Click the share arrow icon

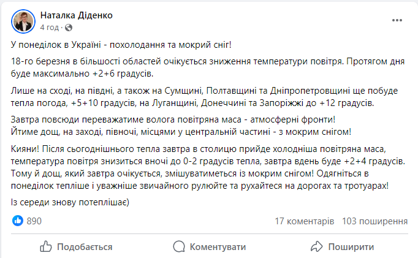(x=316, y=246)
